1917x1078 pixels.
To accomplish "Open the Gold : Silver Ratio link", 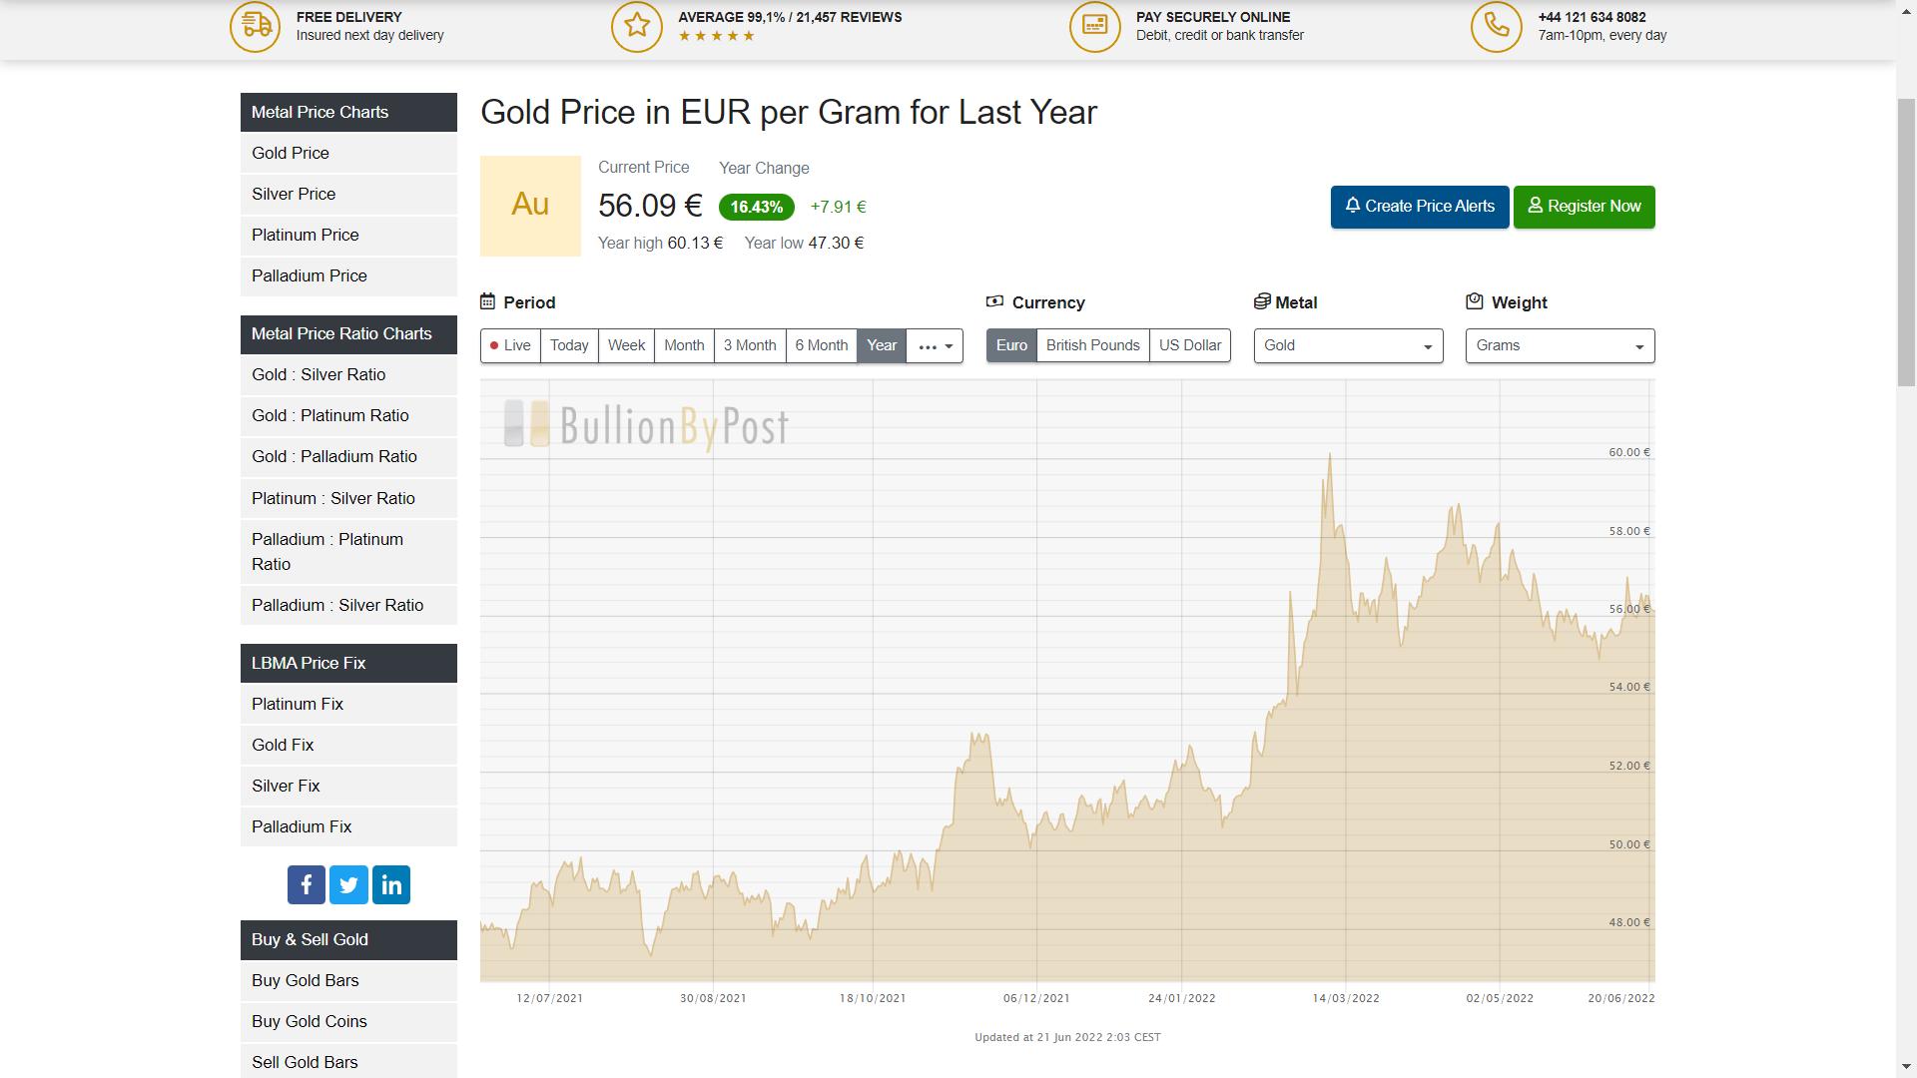I will (319, 374).
